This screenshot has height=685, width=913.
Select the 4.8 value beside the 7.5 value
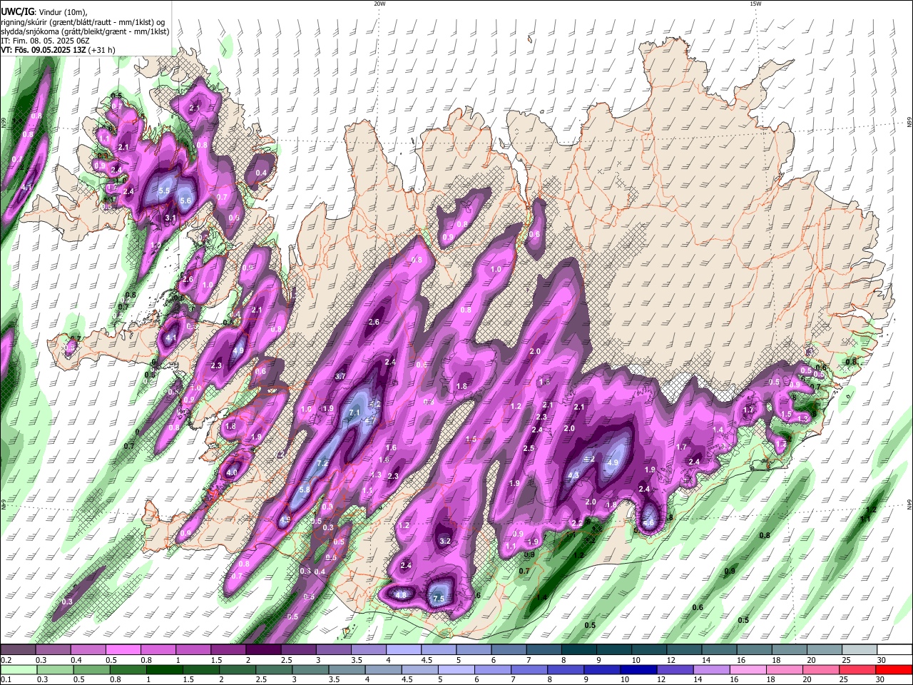tap(401, 594)
